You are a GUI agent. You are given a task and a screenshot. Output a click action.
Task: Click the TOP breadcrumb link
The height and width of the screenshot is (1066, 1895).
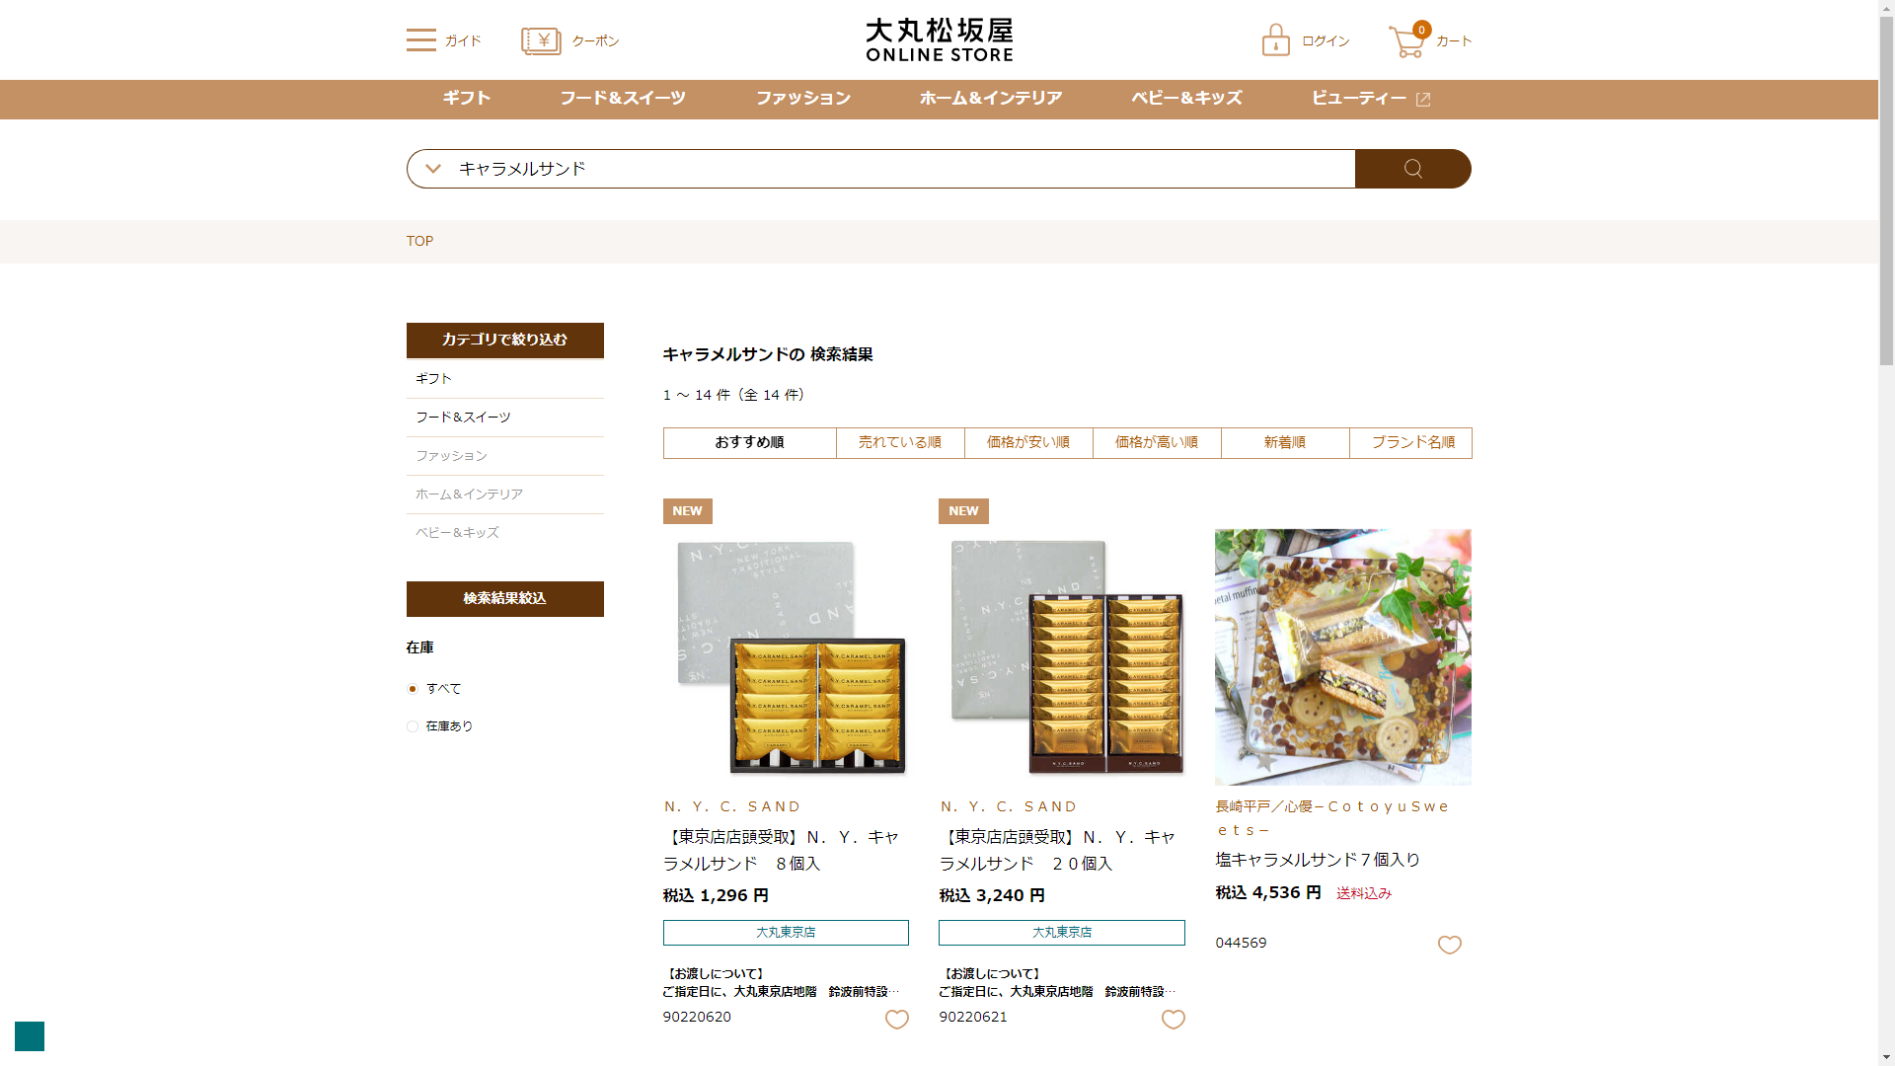click(x=419, y=241)
